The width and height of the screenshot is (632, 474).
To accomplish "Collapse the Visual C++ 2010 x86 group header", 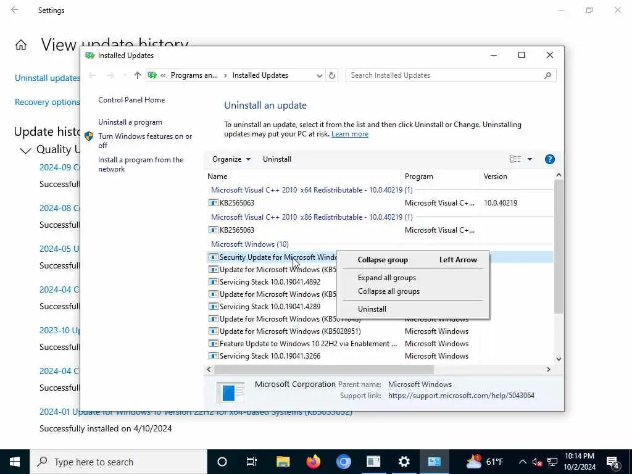I will (312, 217).
